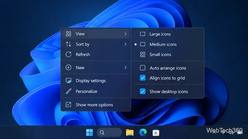Image resolution: width=248 pixels, height=139 pixels.
Task: Enable the Auto arrange icons checkbox
Action: click(x=143, y=68)
